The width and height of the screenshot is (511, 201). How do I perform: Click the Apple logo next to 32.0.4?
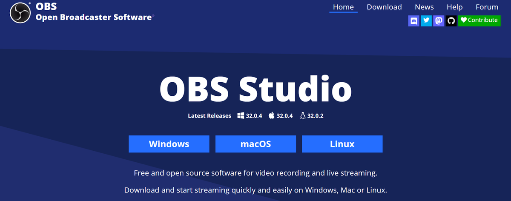point(272,115)
